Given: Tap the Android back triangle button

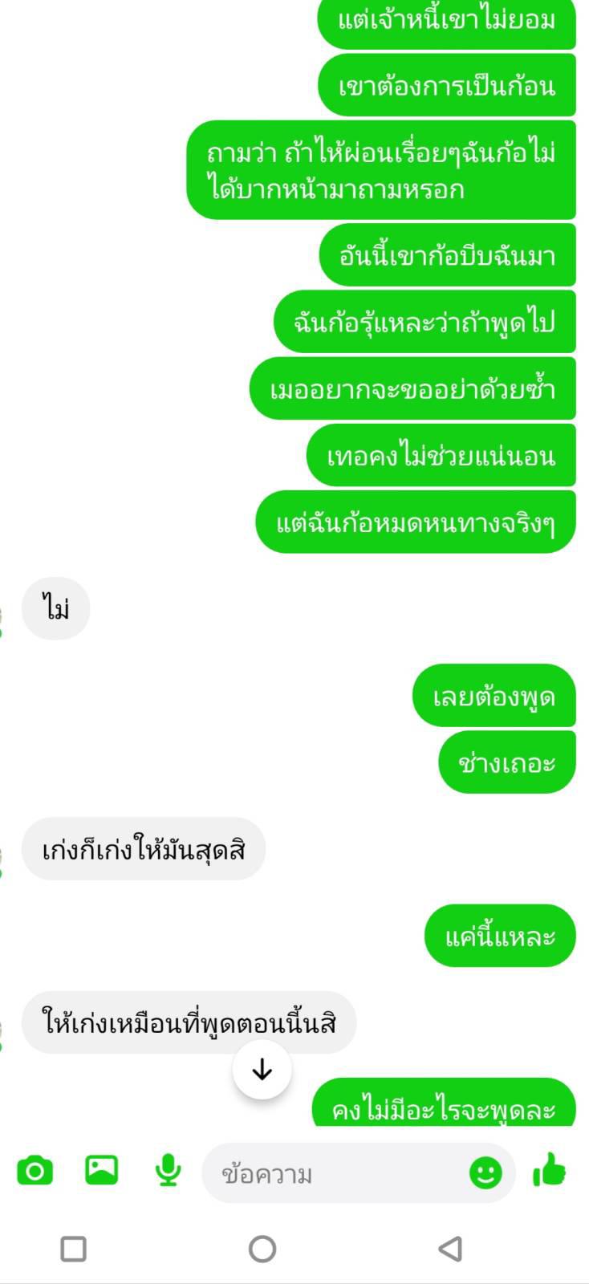Looking at the screenshot, I should coord(450,1249).
